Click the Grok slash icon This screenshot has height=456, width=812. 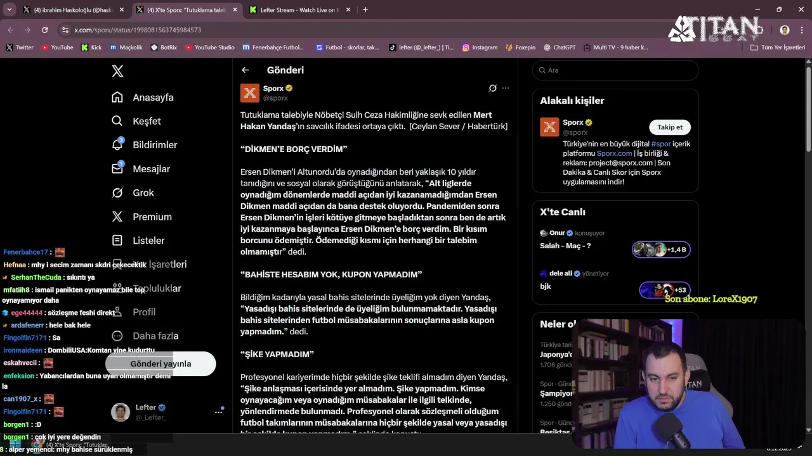click(x=117, y=193)
